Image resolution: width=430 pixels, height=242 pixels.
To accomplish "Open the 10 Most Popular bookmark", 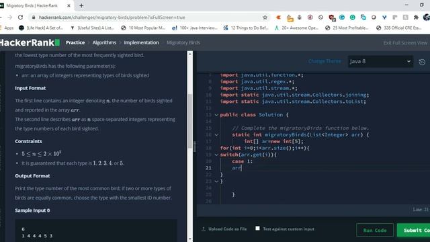I will click(x=143, y=28).
